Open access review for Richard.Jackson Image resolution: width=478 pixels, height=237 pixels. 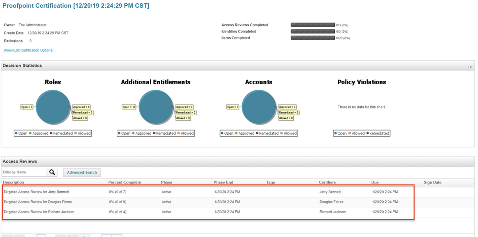(x=39, y=212)
